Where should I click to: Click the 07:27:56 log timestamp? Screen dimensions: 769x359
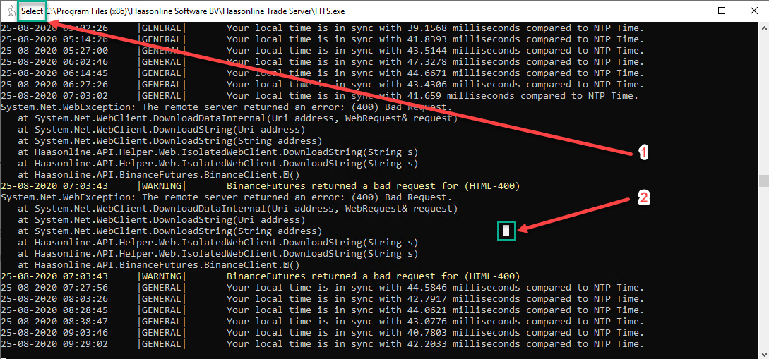[86, 288]
